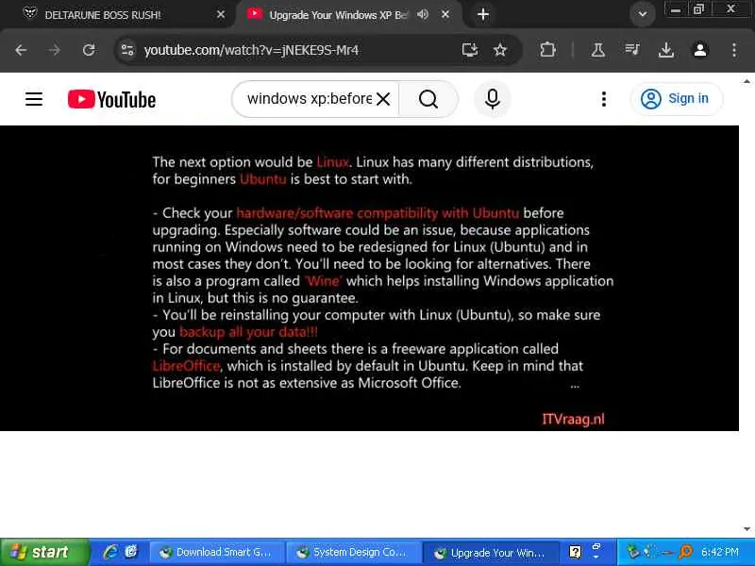
Task: Click the video player area
Action: [x=369, y=278]
